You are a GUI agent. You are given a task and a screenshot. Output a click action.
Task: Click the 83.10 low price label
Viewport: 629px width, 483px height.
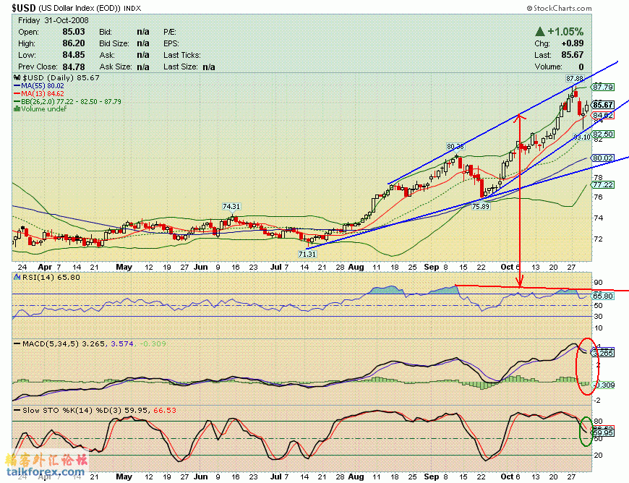[582, 137]
